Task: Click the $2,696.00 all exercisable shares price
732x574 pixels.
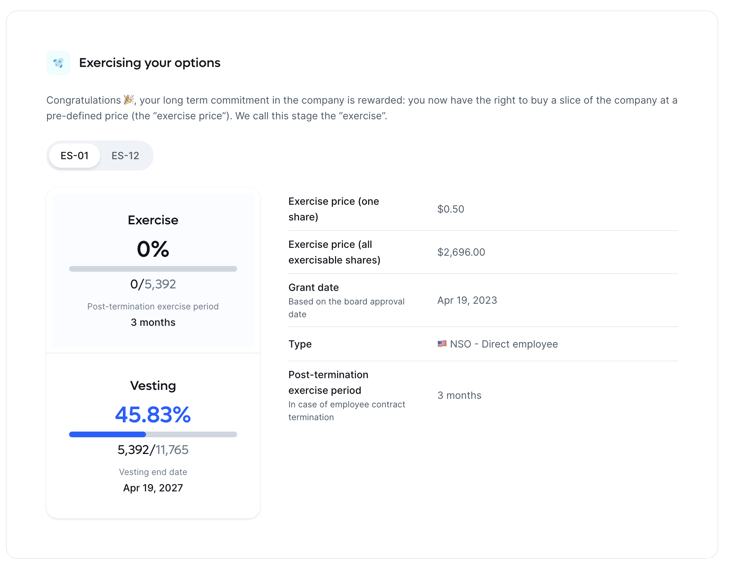Action: [461, 252]
